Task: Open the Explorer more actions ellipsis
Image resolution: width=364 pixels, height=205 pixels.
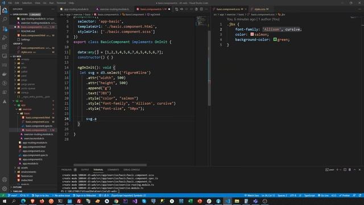Action: tap(53, 9)
